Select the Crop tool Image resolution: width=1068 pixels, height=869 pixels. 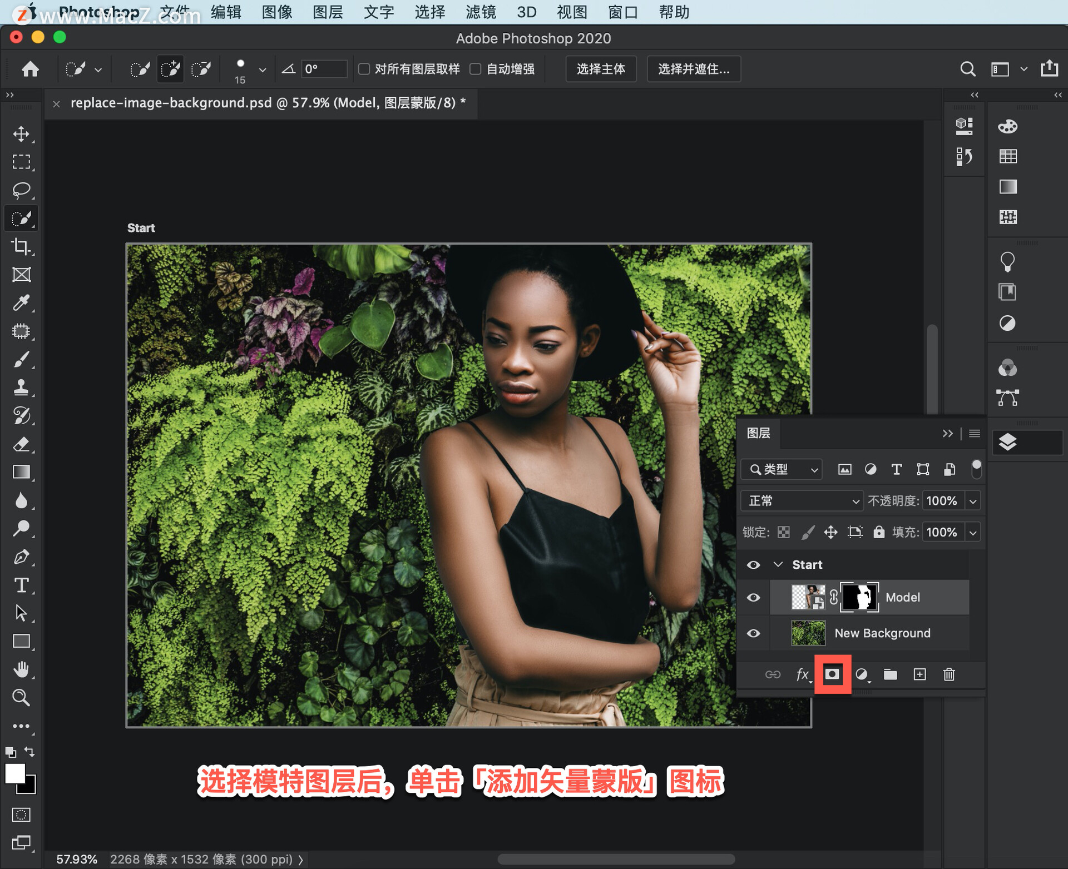21,246
